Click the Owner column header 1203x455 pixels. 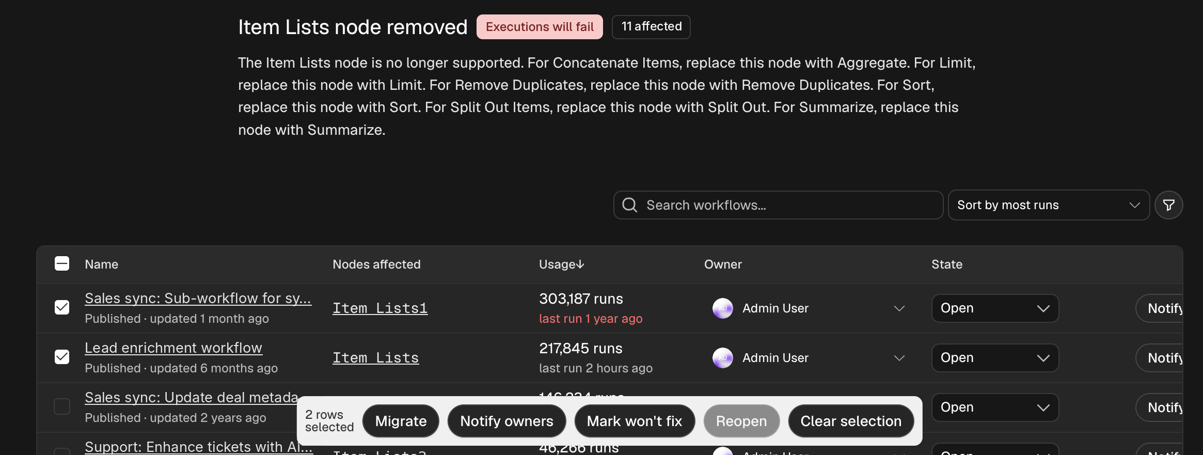[x=723, y=264]
